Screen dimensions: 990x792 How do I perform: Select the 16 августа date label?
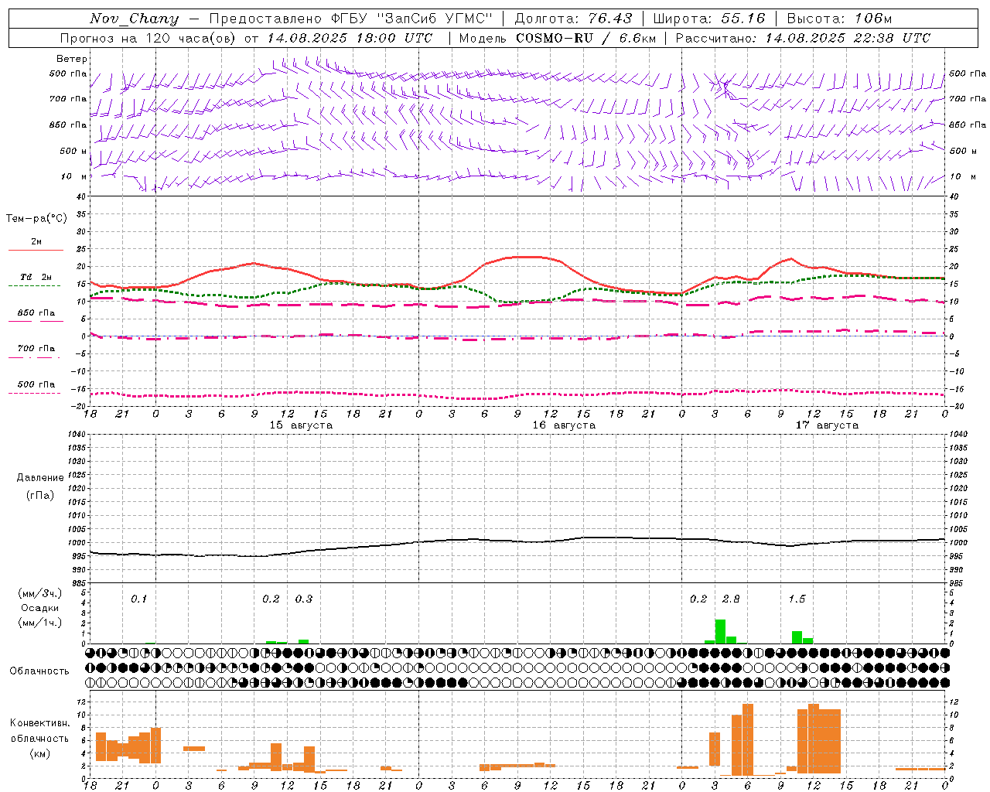564,425
